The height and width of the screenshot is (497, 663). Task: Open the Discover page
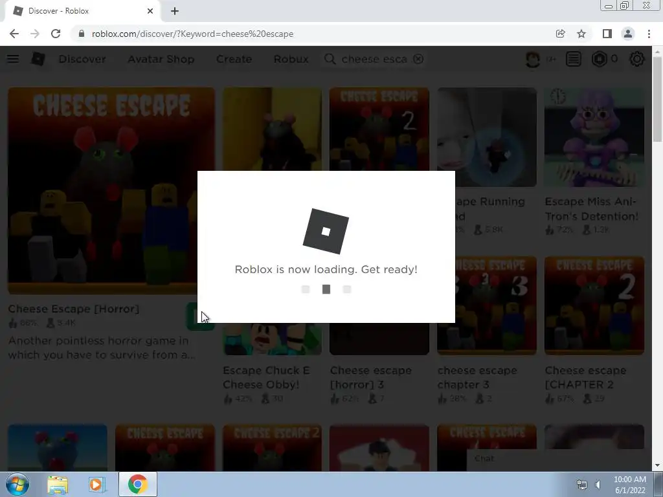coord(82,59)
